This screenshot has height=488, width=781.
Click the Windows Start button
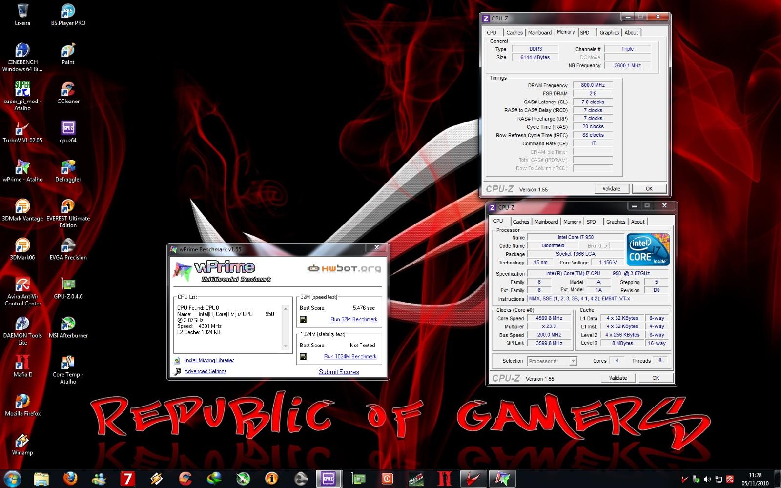pos(12,479)
